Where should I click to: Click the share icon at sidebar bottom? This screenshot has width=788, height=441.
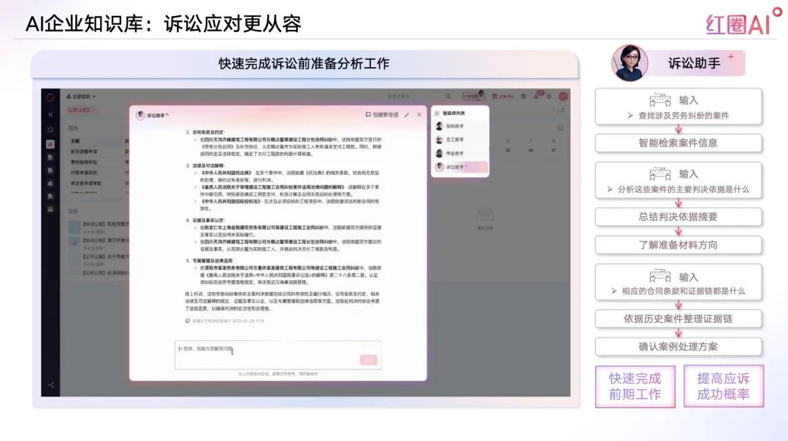50,384
